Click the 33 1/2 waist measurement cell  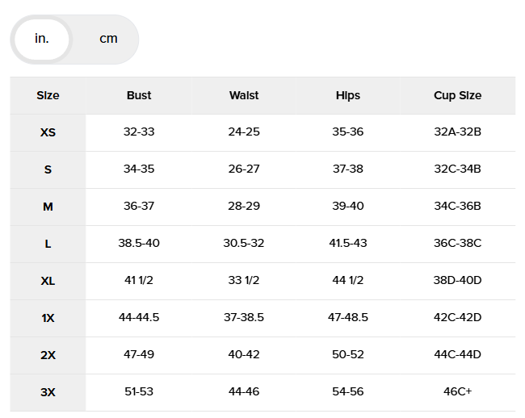click(x=244, y=281)
